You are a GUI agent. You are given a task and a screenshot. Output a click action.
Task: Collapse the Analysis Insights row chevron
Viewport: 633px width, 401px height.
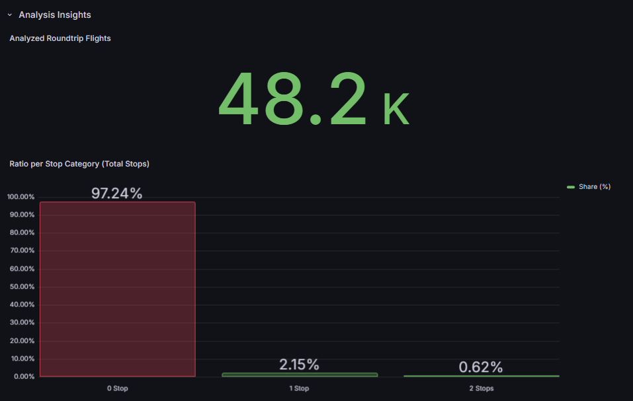click(x=10, y=15)
